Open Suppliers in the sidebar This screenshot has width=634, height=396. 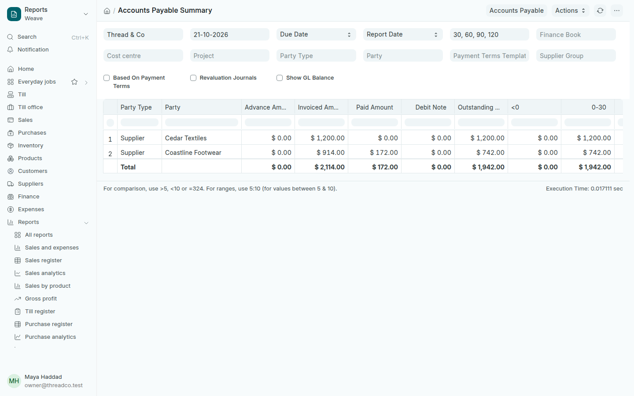48,184
